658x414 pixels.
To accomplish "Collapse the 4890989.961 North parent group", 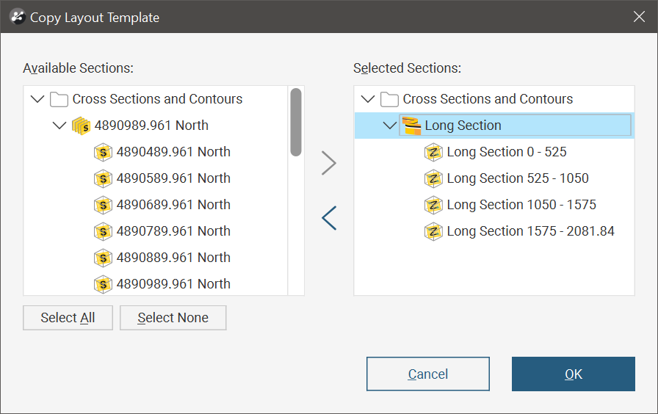I will (59, 126).
